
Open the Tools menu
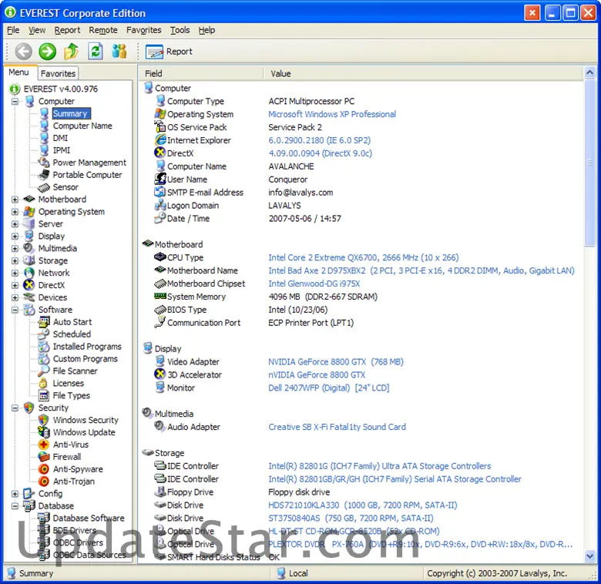180,30
